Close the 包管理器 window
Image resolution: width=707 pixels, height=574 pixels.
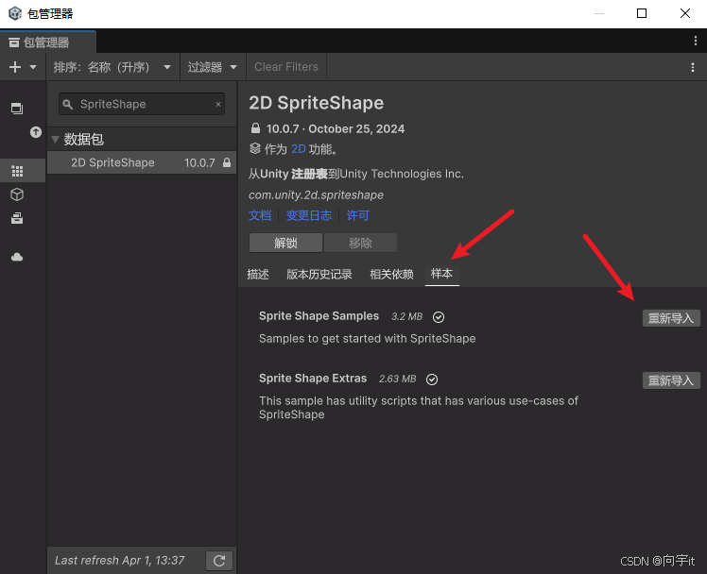[x=685, y=13]
